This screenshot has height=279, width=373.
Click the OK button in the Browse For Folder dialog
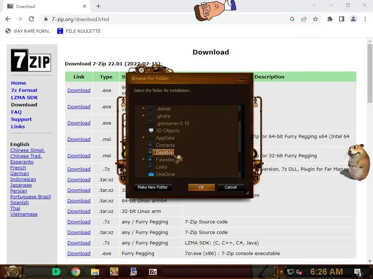pos(201,187)
